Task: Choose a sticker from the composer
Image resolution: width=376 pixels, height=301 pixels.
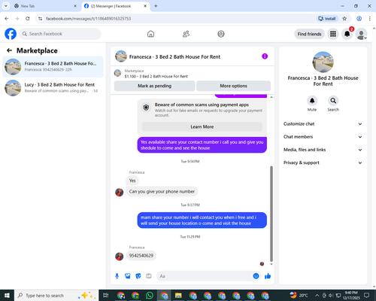Action: point(138,276)
